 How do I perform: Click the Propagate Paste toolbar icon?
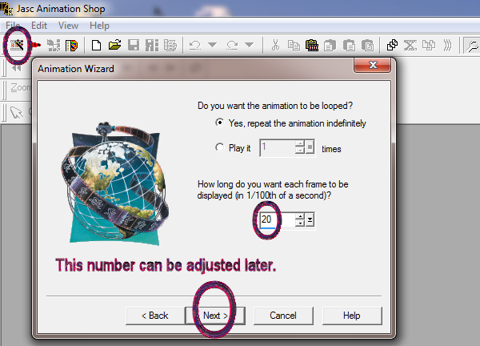tap(392, 46)
